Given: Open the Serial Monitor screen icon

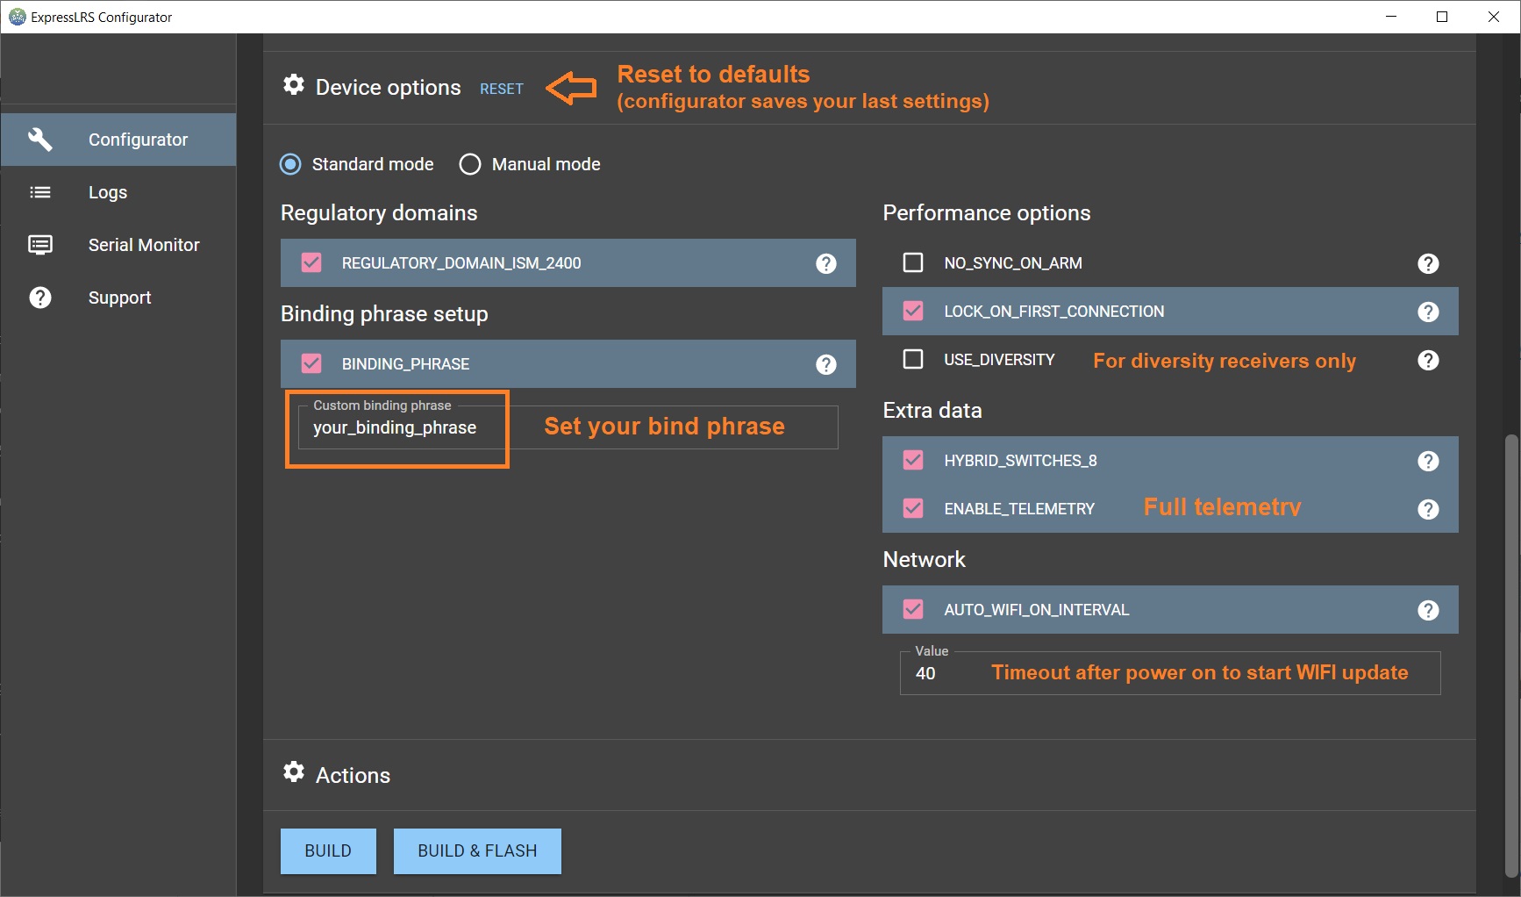Looking at the screenshot, I should (40, 245).
